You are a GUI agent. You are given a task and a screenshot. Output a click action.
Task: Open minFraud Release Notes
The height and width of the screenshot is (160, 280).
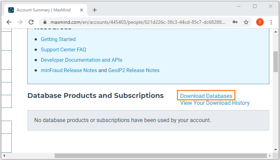[69, 70]
